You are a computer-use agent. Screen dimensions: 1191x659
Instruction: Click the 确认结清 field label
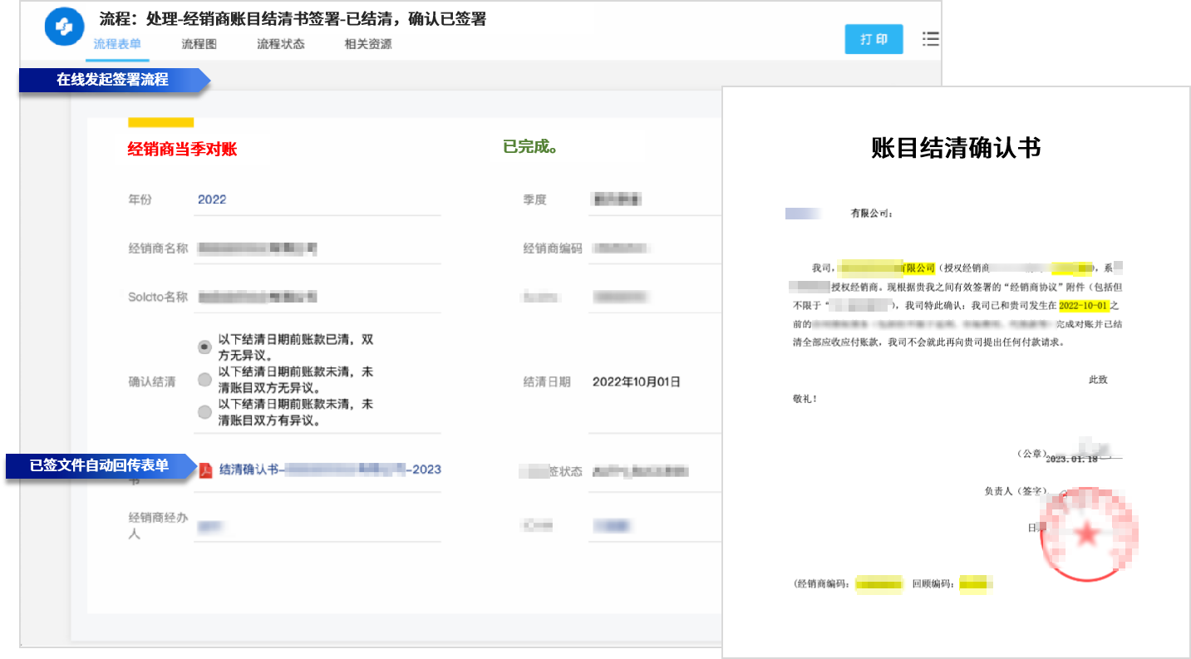(x=152, y=382)
